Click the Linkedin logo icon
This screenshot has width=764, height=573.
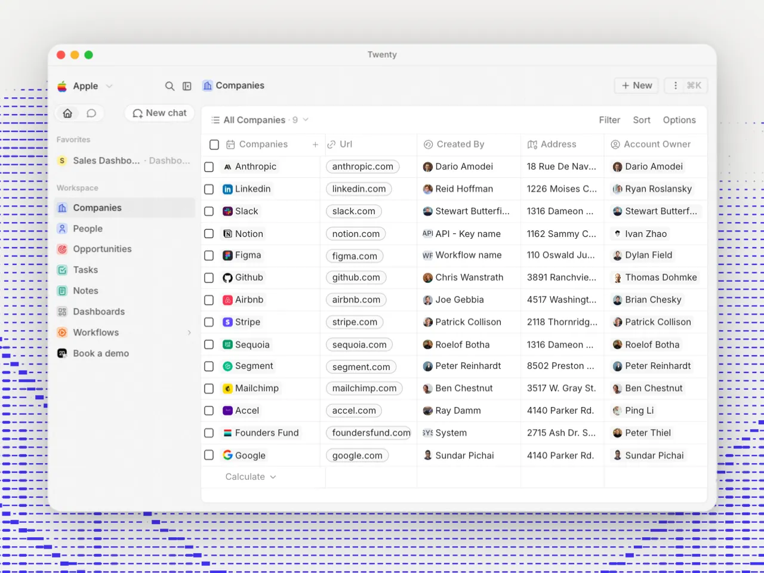point(227,189)
